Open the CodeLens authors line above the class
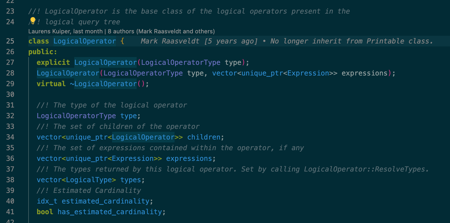450x223 pixels. (x=121, y=31)
